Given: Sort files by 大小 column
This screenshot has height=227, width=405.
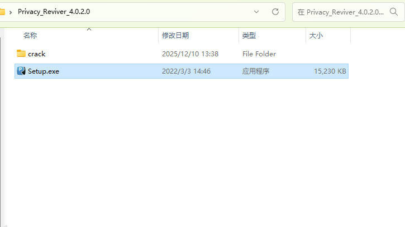Looking at the screenshot, I should click(x=316, y=35).
